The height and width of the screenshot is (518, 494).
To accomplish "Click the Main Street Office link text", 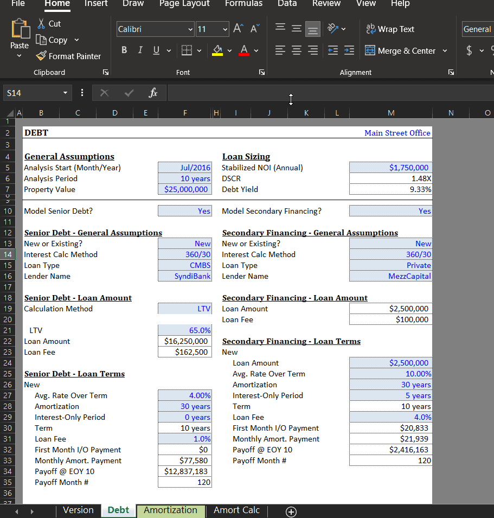I will [397, 133].
